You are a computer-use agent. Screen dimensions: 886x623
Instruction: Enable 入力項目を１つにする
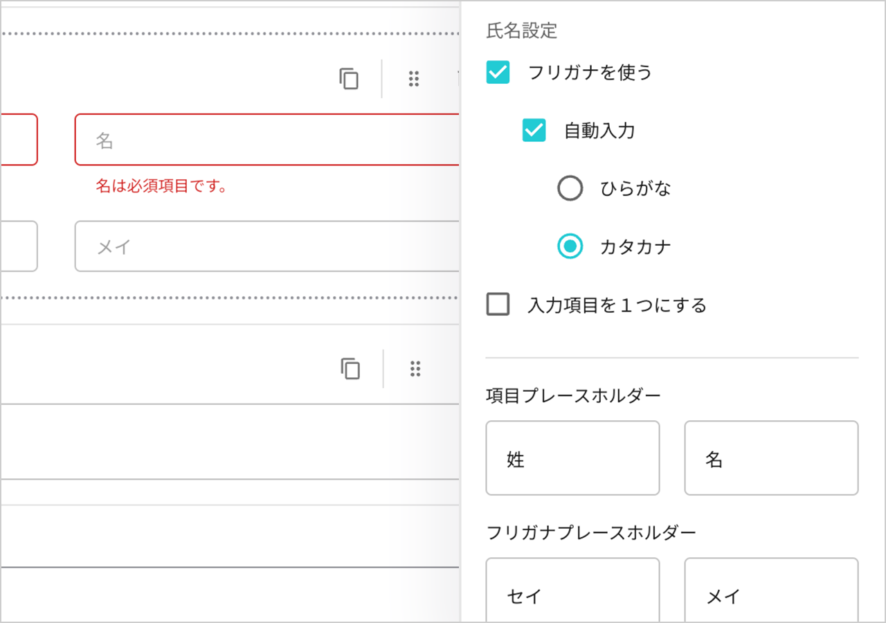click(498, 305)
